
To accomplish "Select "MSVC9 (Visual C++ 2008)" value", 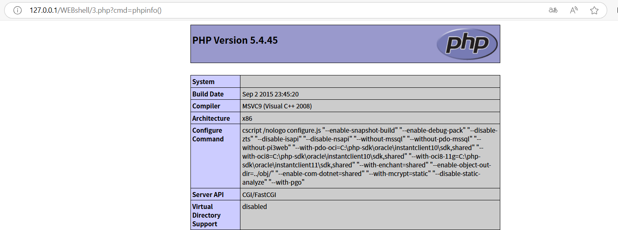I will 277,106.
